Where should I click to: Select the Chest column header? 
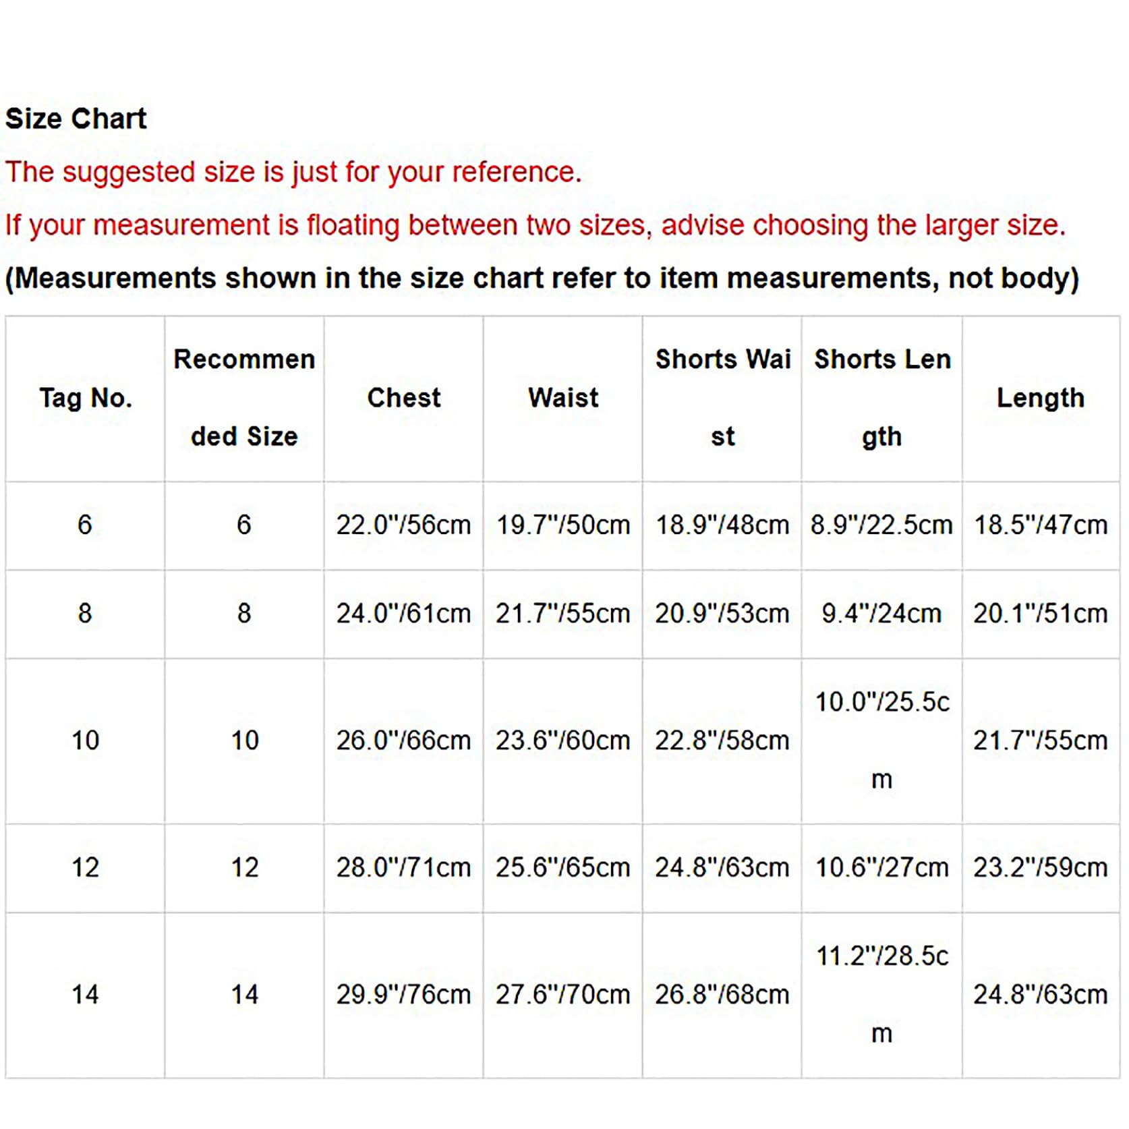404,398
